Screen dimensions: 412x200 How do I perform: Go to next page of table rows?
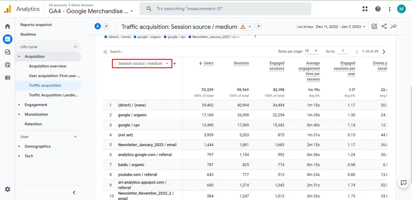(384, 51)
